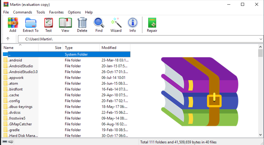This screenshot has height=145, width=264.
Task: Show archive Info icon
Action: (132, 23)
